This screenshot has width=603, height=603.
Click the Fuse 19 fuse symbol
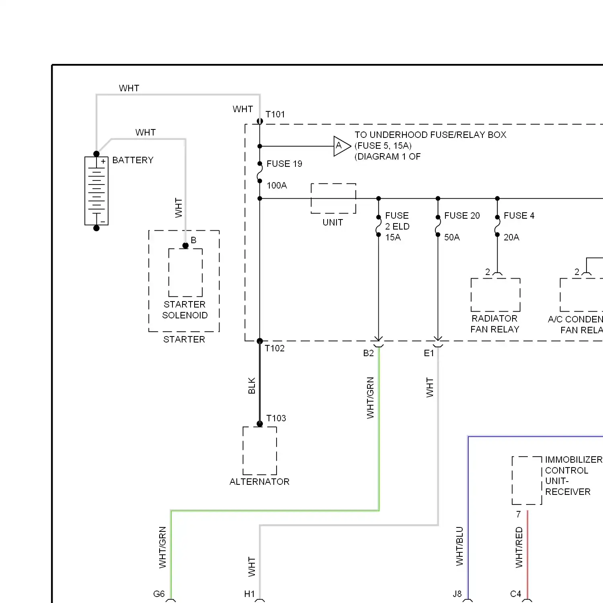coord(260,172)
